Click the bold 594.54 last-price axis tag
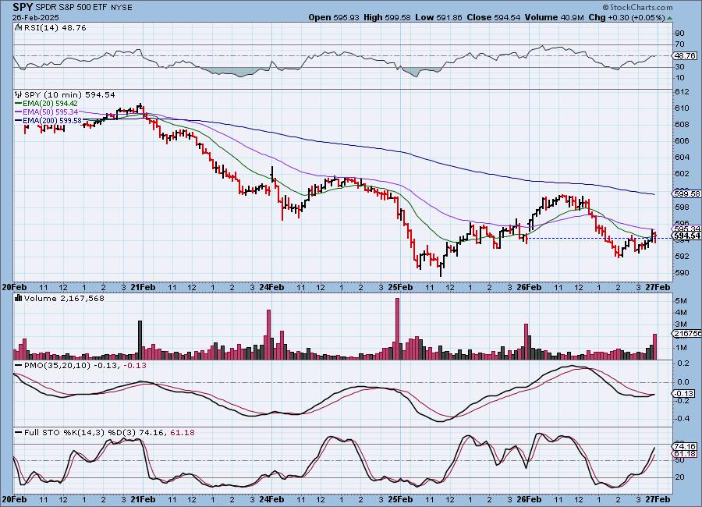This screenshot has height=507, width=702. tap(686, 236)
